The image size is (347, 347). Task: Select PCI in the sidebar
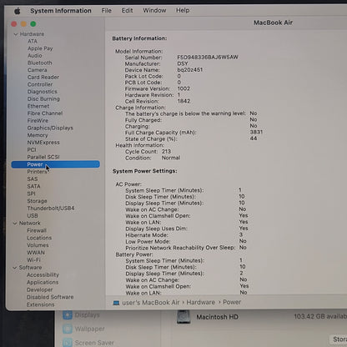(32, 149)
